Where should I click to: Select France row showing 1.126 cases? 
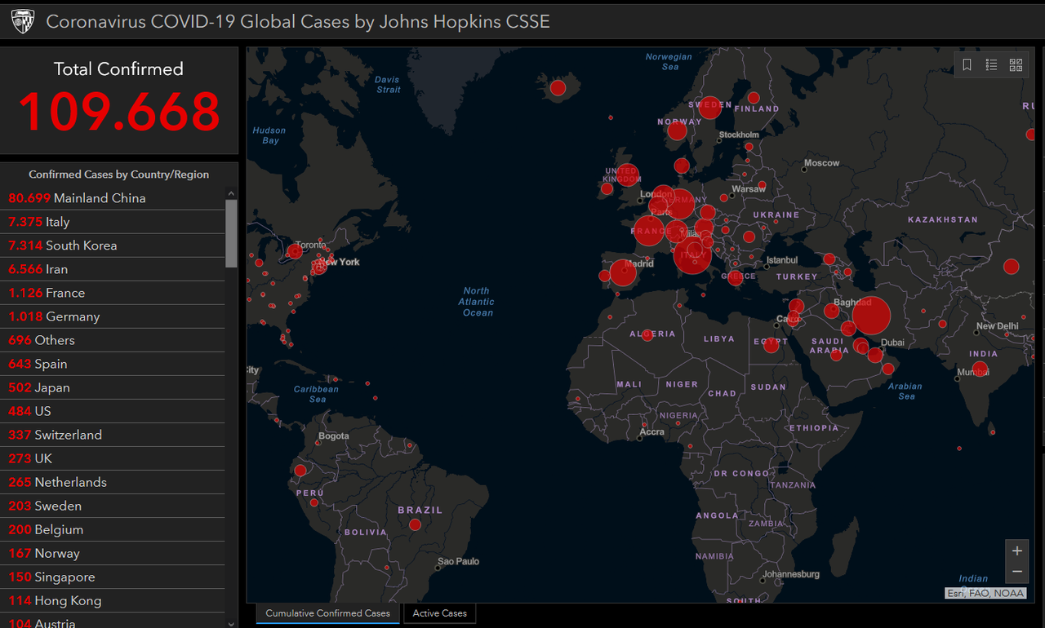[x=113, y=293]
